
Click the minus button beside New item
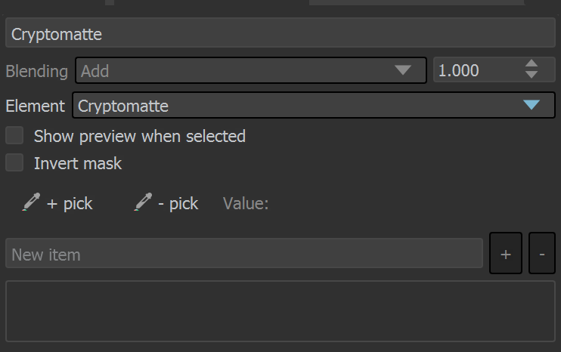[x=541, y=253]
